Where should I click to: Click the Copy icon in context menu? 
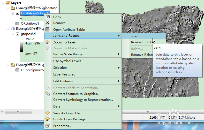tap(48, 17)
